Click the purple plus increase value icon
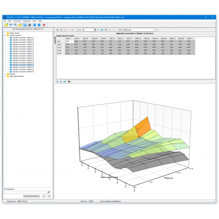Viewport: 219px width, 219px height. pyautogui.click(x=65, y=30)
